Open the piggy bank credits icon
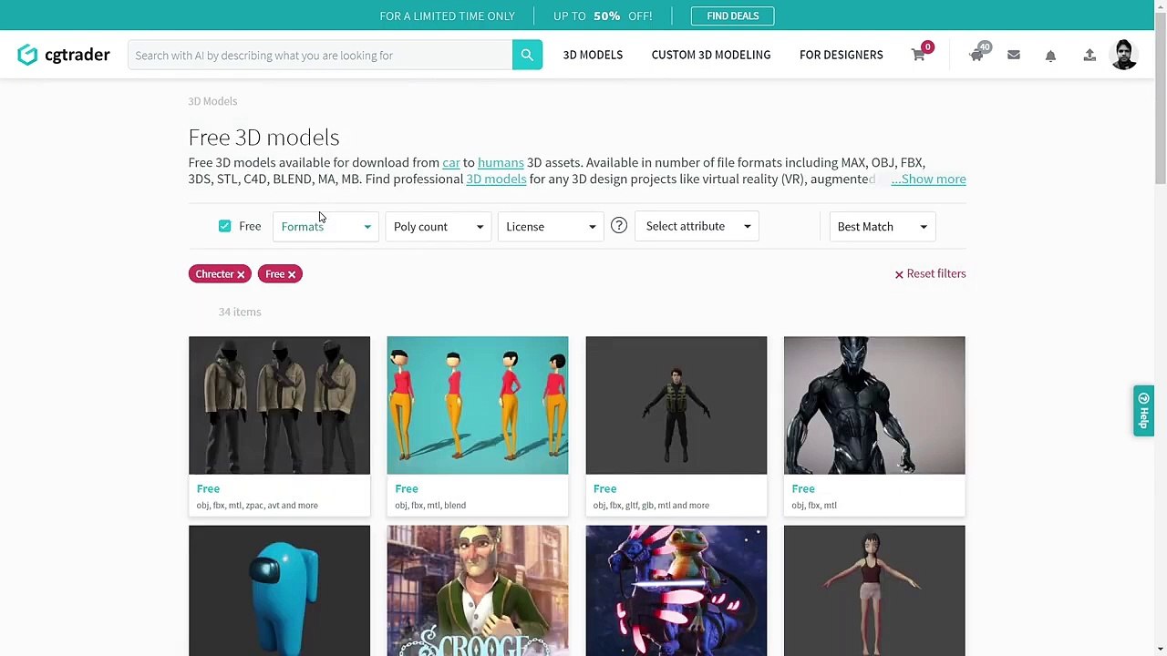Viewport: 1167px width, 656px height. [x=976, y=55]
